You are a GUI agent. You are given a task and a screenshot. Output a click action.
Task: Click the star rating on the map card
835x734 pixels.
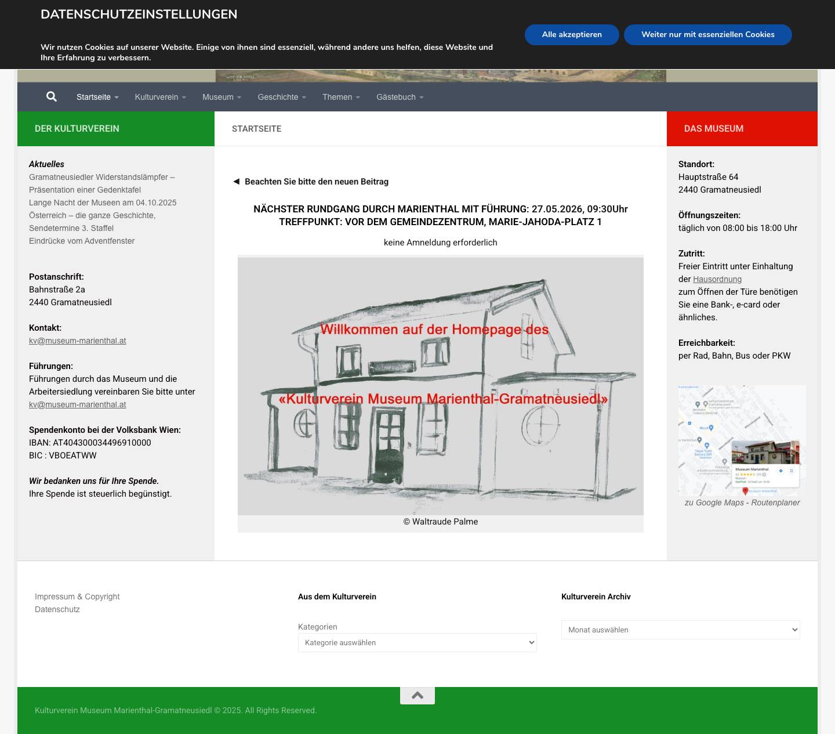tap(747, 475)
